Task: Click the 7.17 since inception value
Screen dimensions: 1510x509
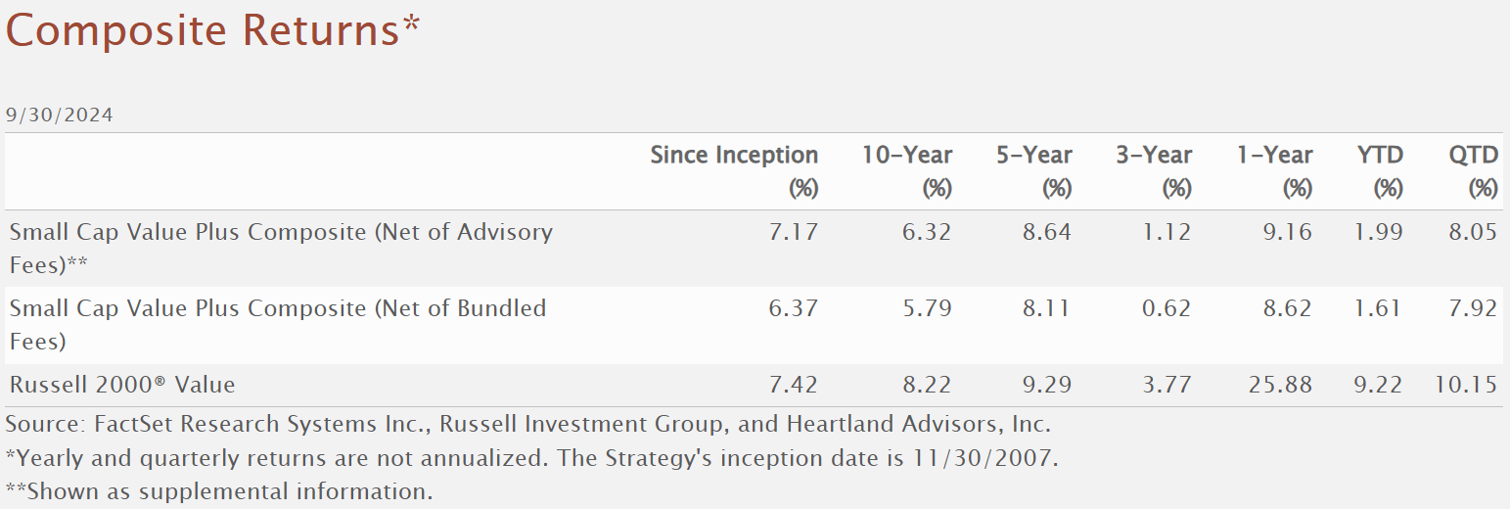Action: [x=796, y=233]
